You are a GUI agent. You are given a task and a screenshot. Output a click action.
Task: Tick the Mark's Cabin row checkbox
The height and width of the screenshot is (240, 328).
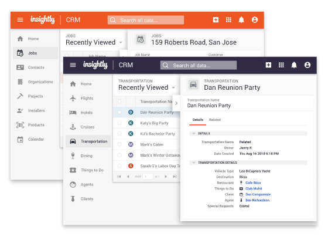click(x=119, y=144)
